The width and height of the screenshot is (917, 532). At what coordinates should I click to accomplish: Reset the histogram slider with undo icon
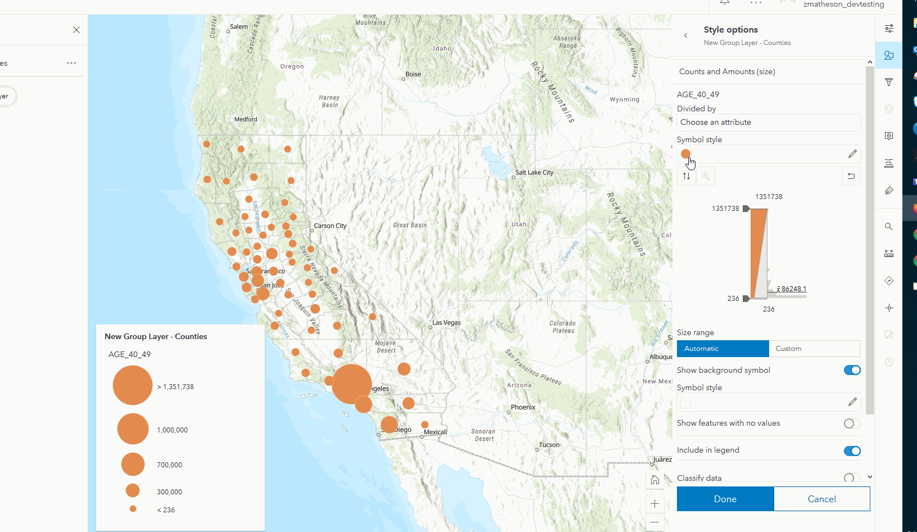pyautogui.click(x=851, y=176)
